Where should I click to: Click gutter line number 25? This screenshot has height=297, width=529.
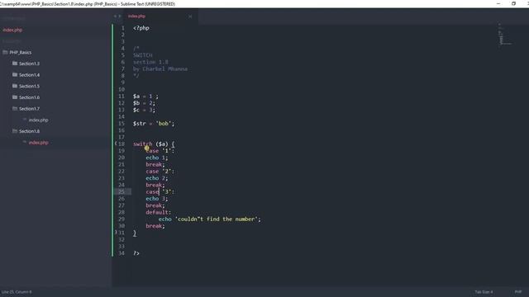coord(122,191)
